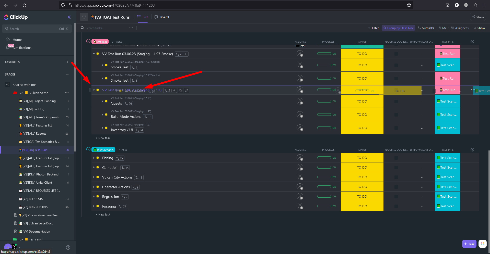The image size is (490, 254).
Task: Open the quick actions grid button
Action: tap(482, 244)
